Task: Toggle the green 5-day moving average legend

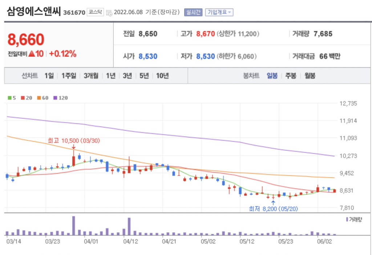Action: point(11,98)
